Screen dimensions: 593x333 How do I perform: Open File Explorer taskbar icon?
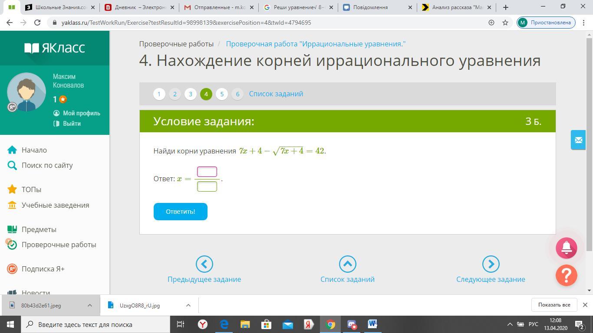245,324
